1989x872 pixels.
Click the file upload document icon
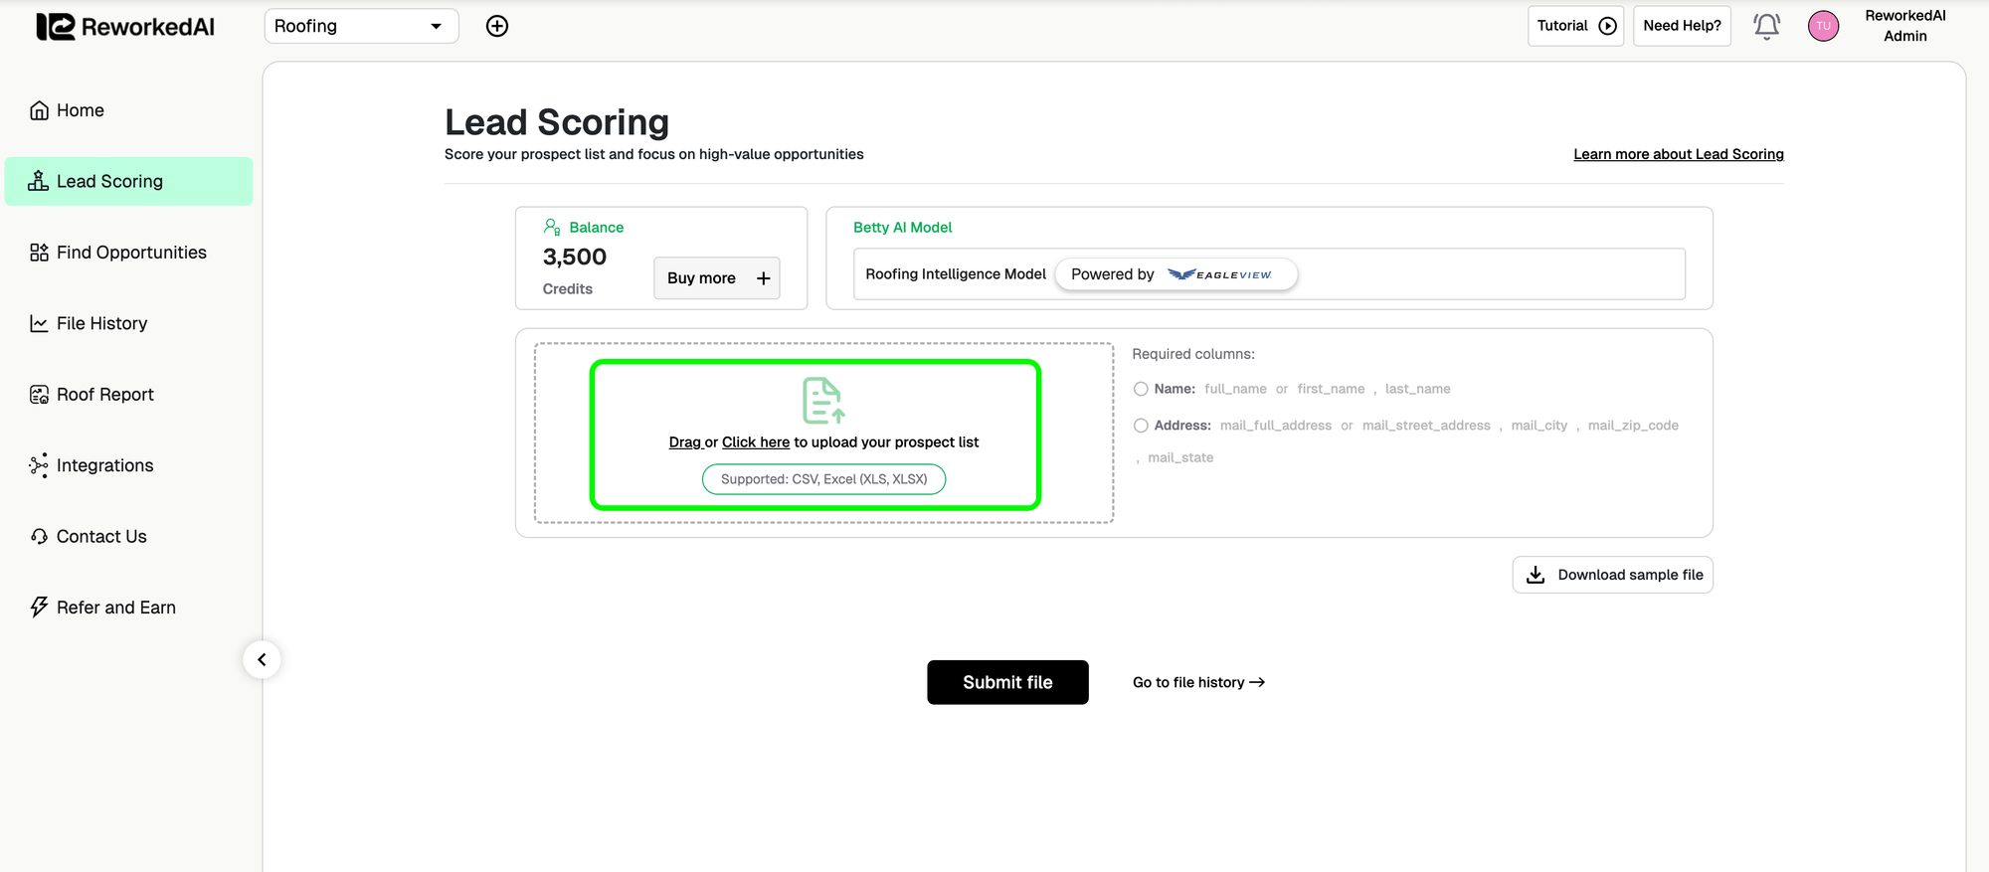click(822, 401)
